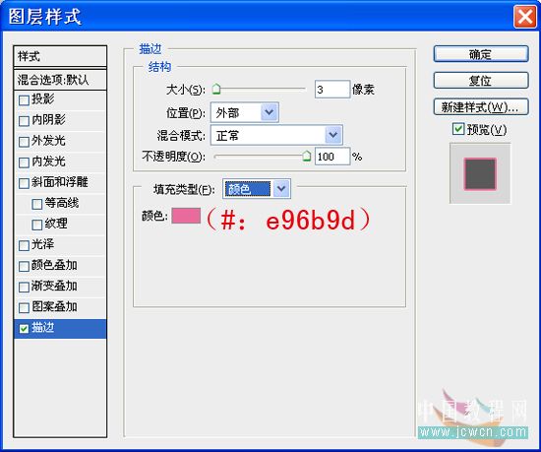This screenshot has width=541, height=452.
Task: Open the 混合模式 blend mode dropdown
Action: click(x=276, y=135)
